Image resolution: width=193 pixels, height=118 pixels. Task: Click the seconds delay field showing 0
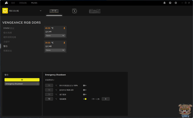pos(106,99)
